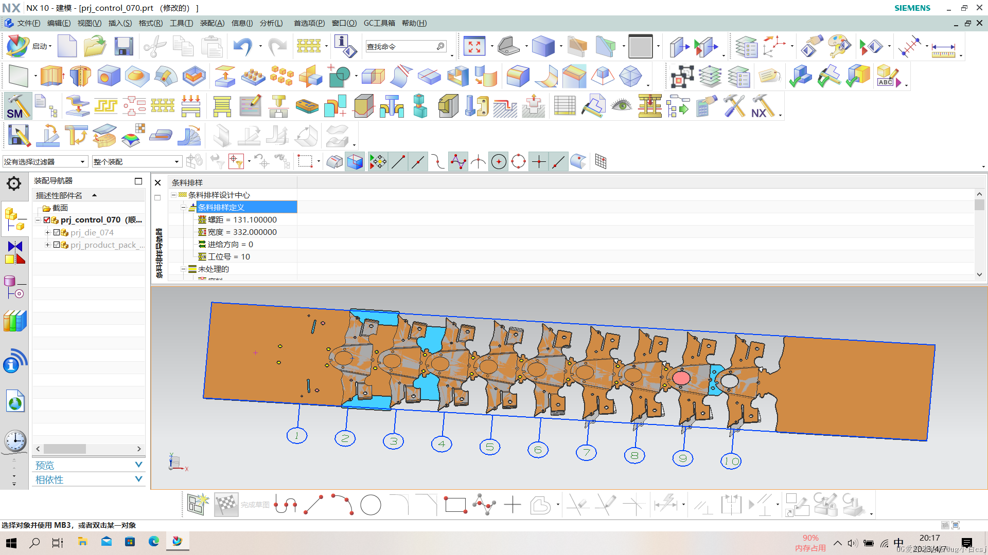Image resolution: width=988 pixels, height=555 pixels.
Task: Click the Undo arrow icon
Action: [243, 46]
